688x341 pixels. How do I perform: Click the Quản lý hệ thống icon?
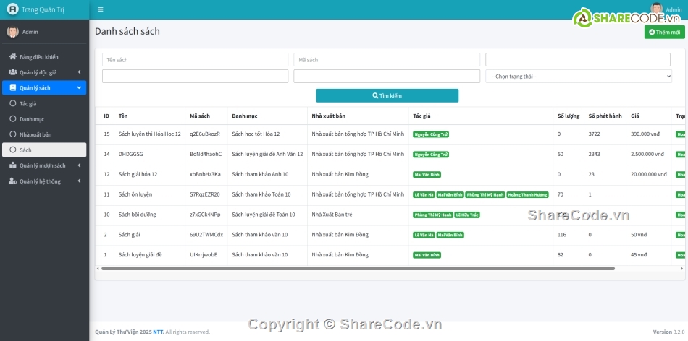point(12,181)
